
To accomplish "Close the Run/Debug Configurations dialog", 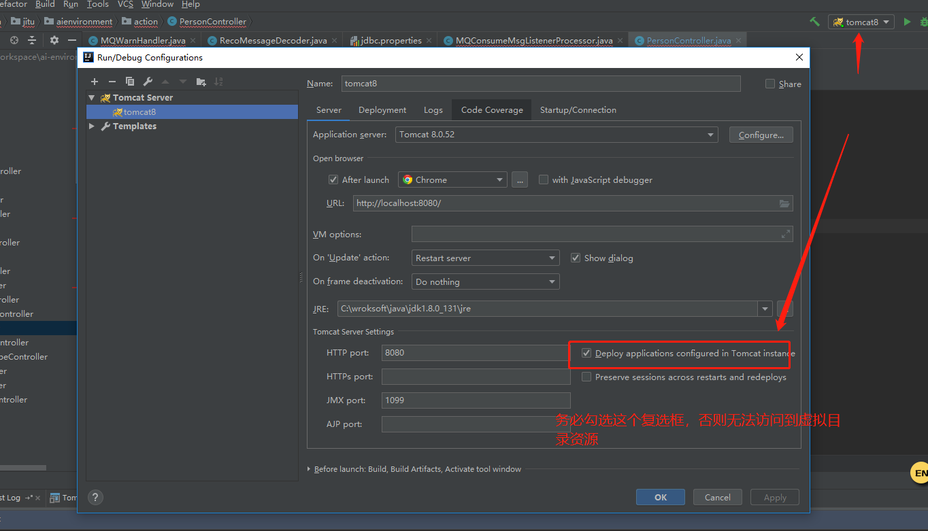I will coord(799,58).
